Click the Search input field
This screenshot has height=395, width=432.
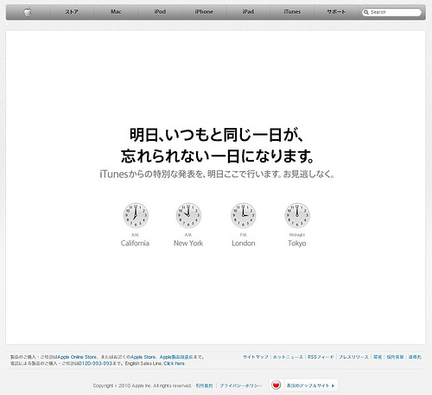[x=391, y=12]
